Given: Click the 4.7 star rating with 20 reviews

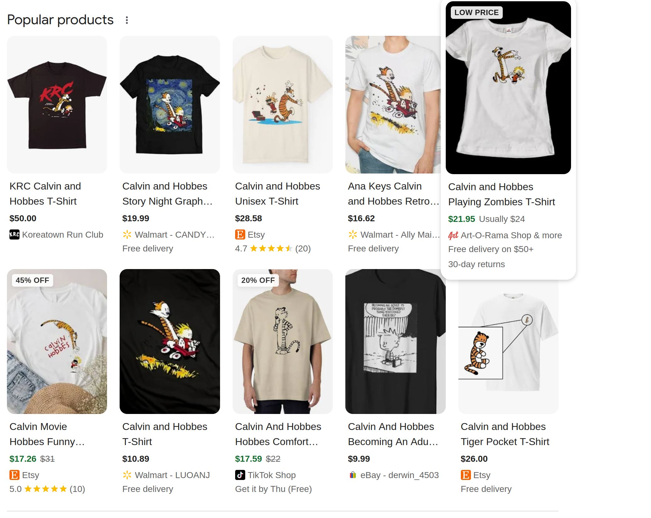Looking at the screenshot, I should coord(273,249).
